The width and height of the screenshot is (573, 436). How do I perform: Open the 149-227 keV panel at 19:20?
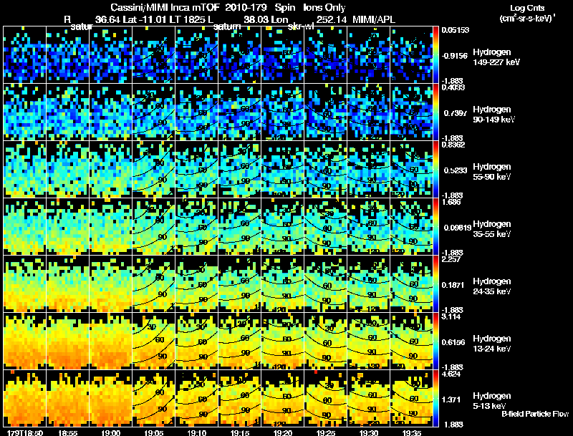coord(282,54)
